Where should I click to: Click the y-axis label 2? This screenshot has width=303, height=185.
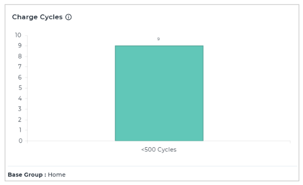tap(20, 120)
